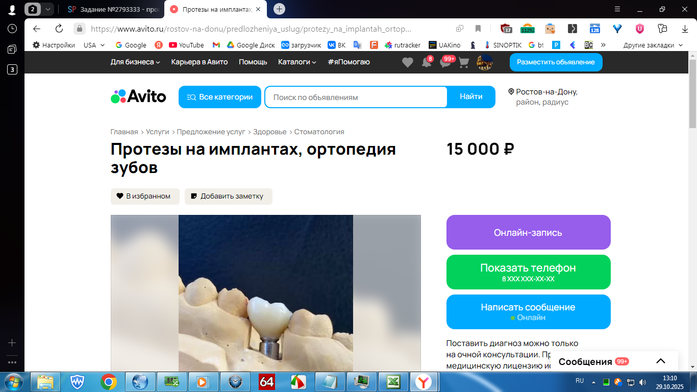Click Написать сообщение button
Screen dimensions: 697x392
pyautogui.click(x=528, y=312)
